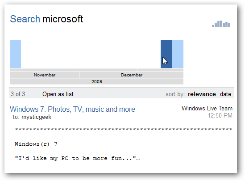Expand the message preview ending fun...
Viewport: 245px width, 181px height.
(77, 158)
